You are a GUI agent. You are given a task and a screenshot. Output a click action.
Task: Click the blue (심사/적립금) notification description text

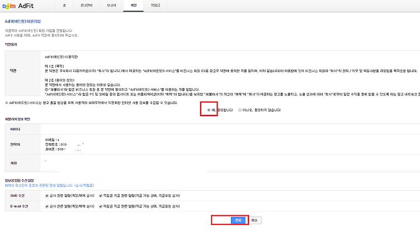click(50, 185)
